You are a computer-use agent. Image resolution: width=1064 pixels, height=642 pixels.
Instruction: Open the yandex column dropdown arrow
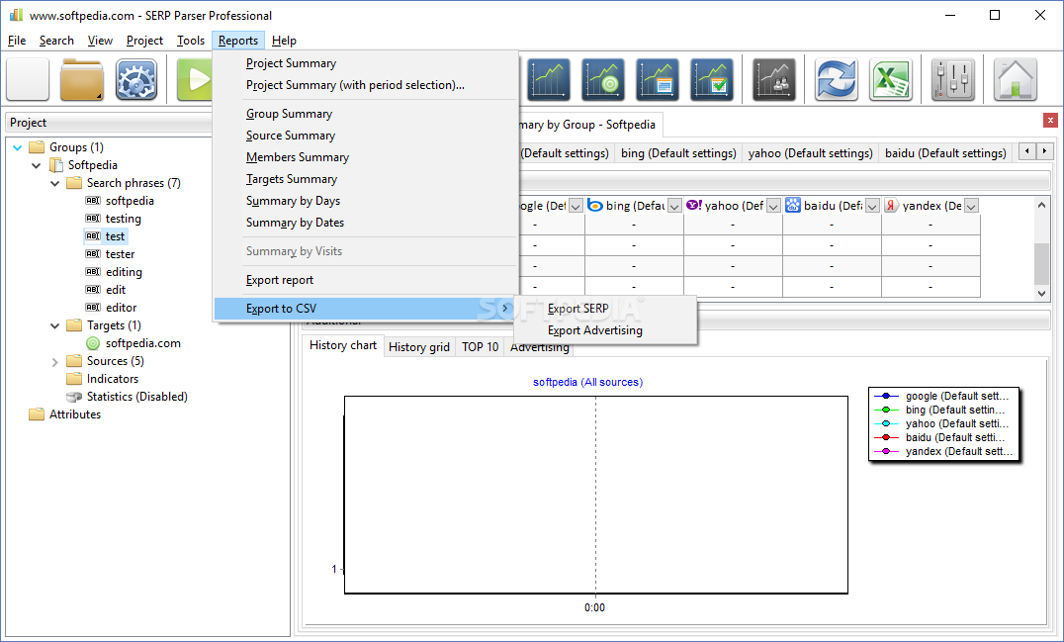tap(972, 206)
